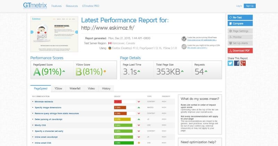278x146 pixels.
Task: Click the Log In link
Action: pyautogui.click(x=239, y=6)
